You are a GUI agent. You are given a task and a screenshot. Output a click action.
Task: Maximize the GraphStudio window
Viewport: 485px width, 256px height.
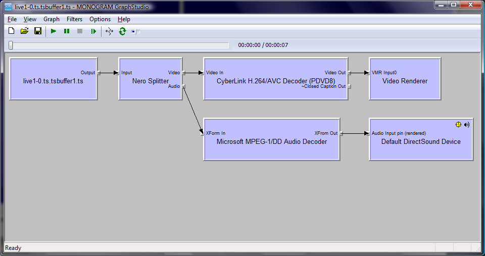(454, 5)
